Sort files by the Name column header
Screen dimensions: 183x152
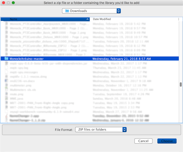45,19
